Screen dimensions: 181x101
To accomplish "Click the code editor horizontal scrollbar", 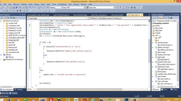I will [x=80, y=89].
